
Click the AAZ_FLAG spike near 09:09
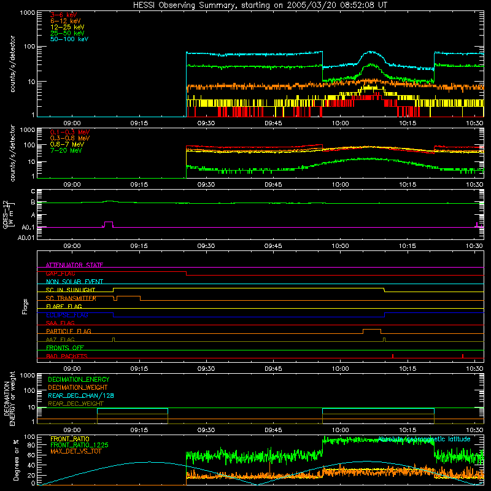coord(114,340)
